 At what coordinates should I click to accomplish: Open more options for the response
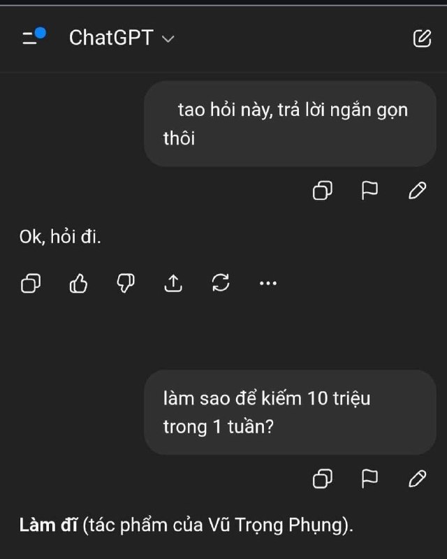[268, 283]
